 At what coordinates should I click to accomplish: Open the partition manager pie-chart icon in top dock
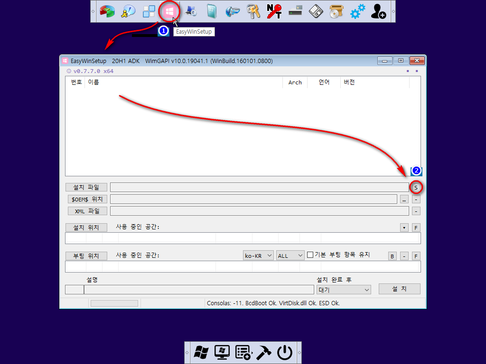click(x=107, y=11)
